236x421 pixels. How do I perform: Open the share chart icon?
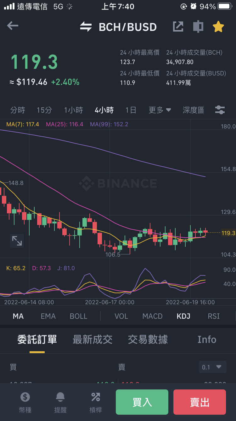click(x=178, y=27)
